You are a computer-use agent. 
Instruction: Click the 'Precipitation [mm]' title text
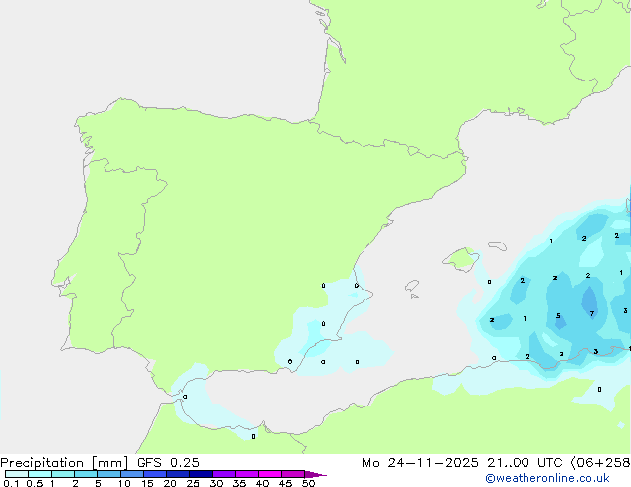point(64,463)
